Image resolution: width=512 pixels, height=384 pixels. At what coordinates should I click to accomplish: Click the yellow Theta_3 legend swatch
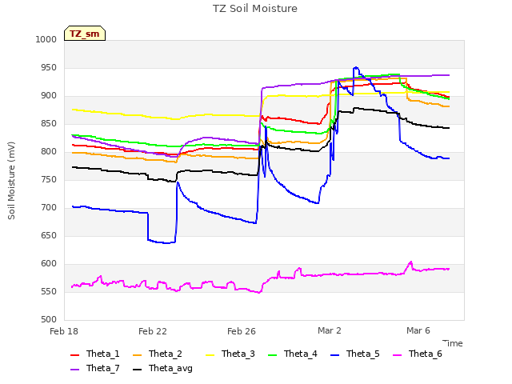[210, 355]
